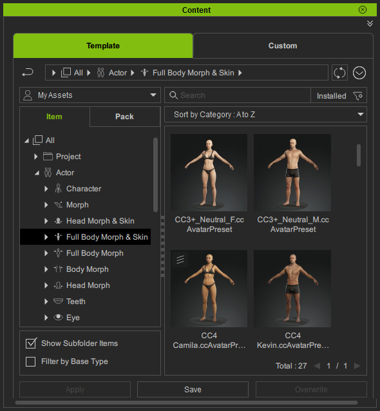This screenshot has height=411, width=380.
Task: Enable Filter by Base Type checkbox
Action: [x=31, y=362]
